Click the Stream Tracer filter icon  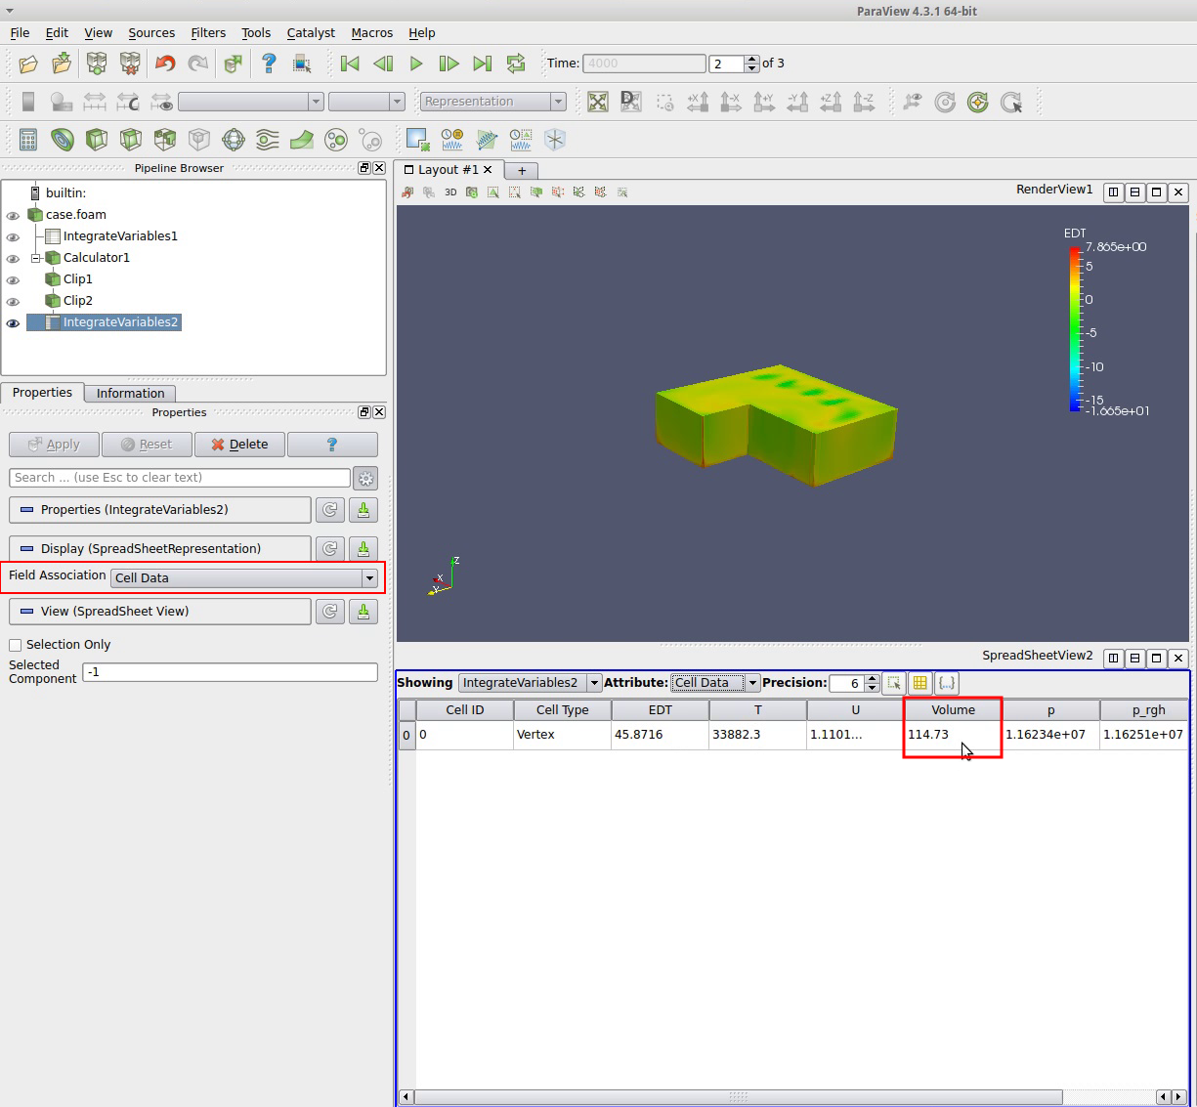268,140
